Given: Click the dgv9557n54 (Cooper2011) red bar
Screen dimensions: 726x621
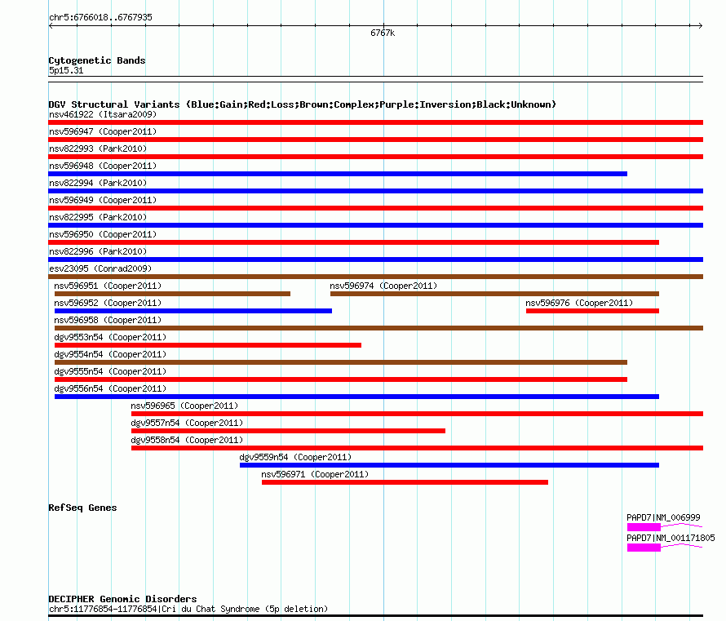Looking at the screenshot, I should (x=288, y=431).
